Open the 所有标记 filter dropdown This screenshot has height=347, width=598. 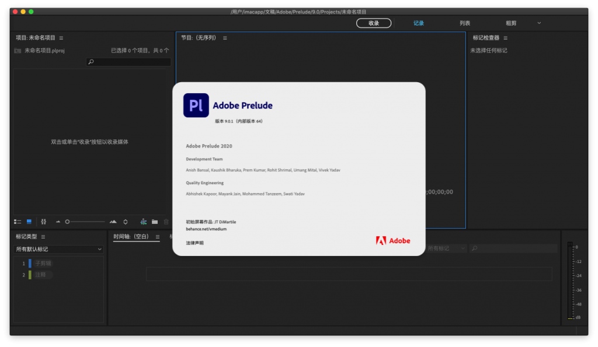[446, 248]
